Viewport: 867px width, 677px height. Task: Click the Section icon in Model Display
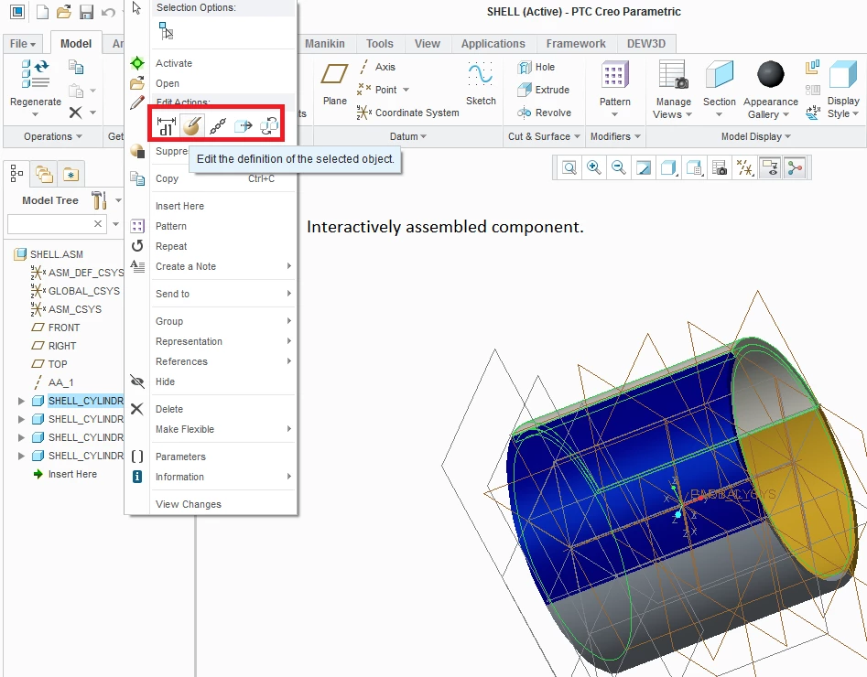(x=720, y=74)
